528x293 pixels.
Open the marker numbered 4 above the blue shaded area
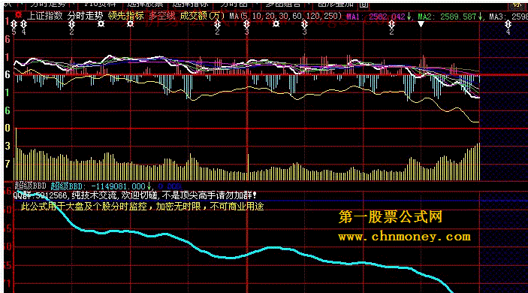pyautogui.click(x=508, y=24)
